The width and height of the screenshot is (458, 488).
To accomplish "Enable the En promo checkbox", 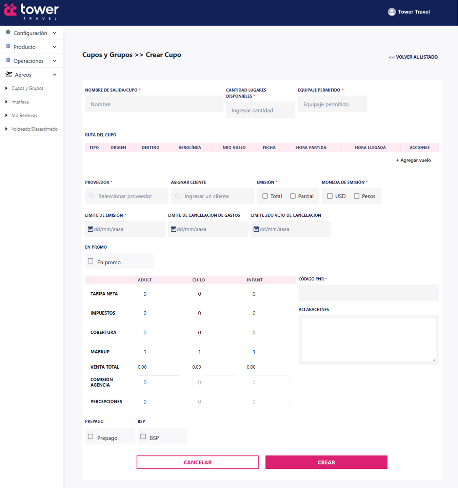I will 91,261.
